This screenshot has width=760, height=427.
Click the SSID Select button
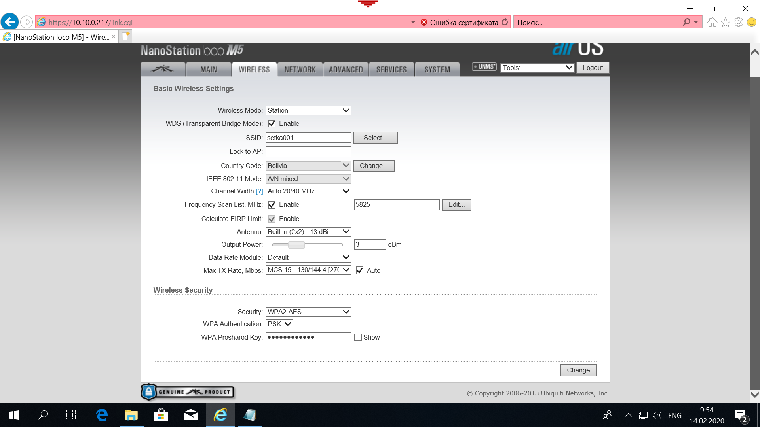pyautogui.click(x=375, y=138)
